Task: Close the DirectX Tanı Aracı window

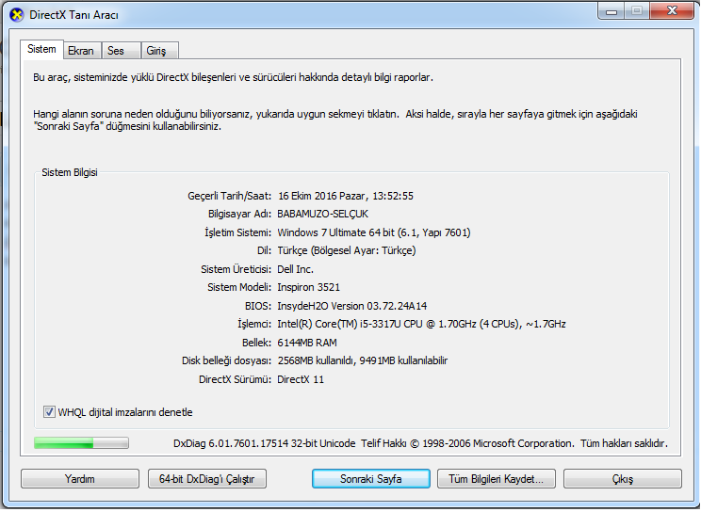Action: click(x=672, y=10)
